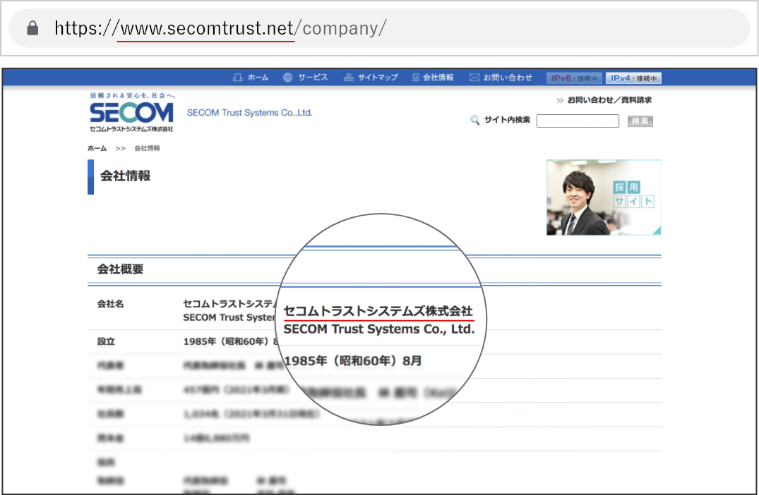
Task: Click the globe icon beside サービス
Action: (287, 78)
